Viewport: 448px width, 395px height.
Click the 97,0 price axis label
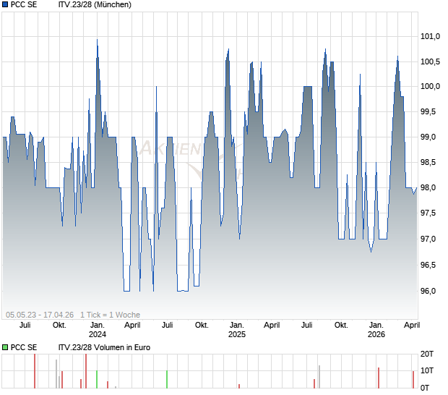click(x=430, y=239)
